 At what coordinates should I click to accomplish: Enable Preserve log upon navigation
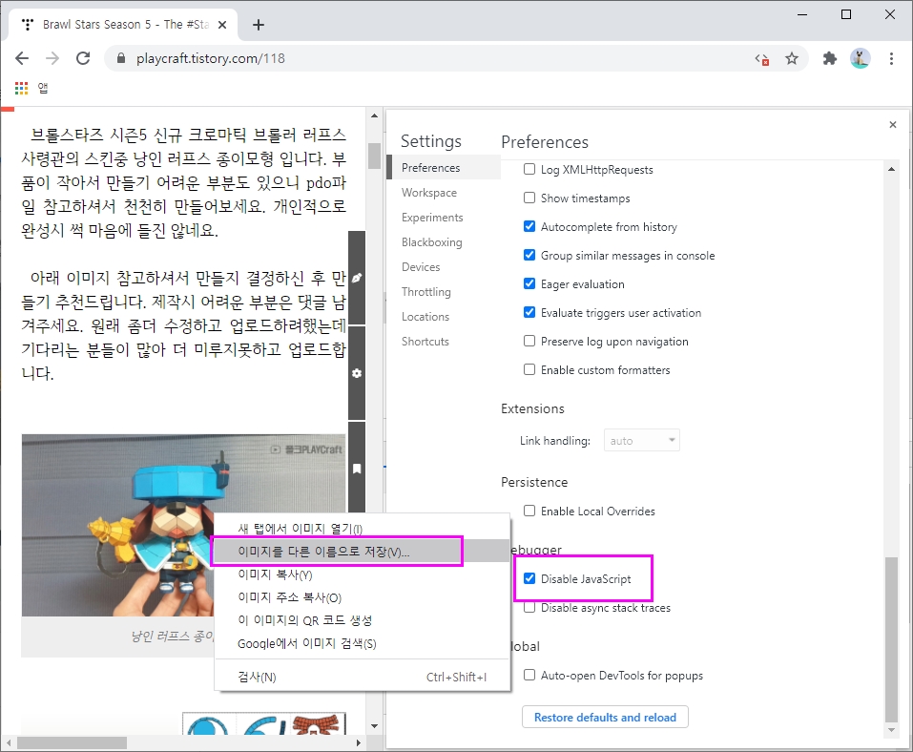click(529, 341)
